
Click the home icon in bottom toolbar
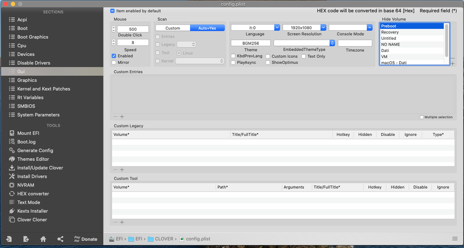43,239
